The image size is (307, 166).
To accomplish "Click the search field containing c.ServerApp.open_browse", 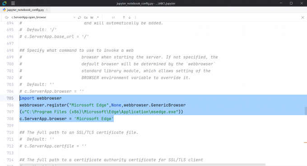I will click(41, 18).
